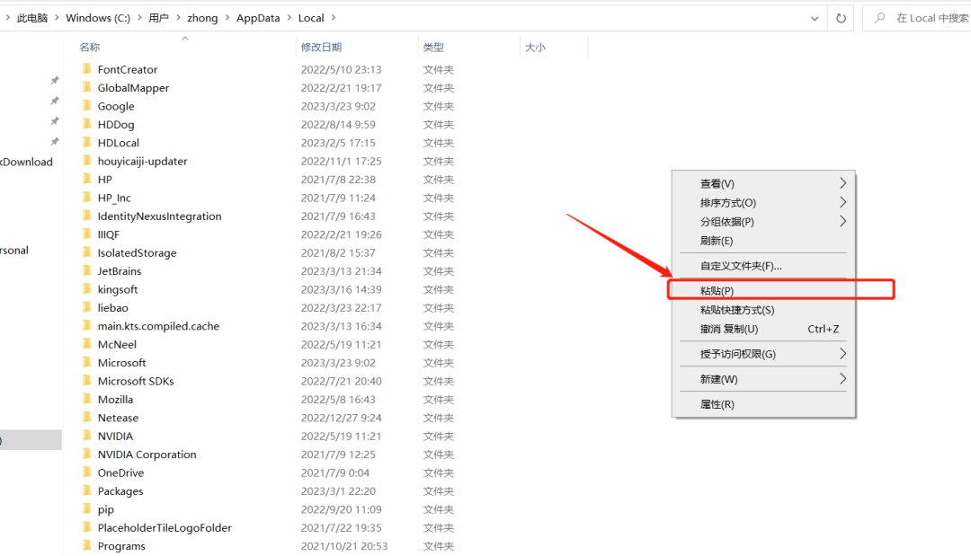The image size is (971, 556).
Task: Open the Microsoft SDKs folder
Action: tap(136, 380)
